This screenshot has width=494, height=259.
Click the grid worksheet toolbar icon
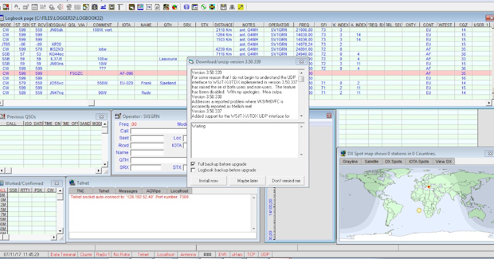click(77, 7)
